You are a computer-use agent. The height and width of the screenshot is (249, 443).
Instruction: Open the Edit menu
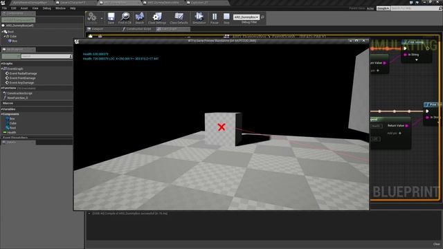point(14,8)
